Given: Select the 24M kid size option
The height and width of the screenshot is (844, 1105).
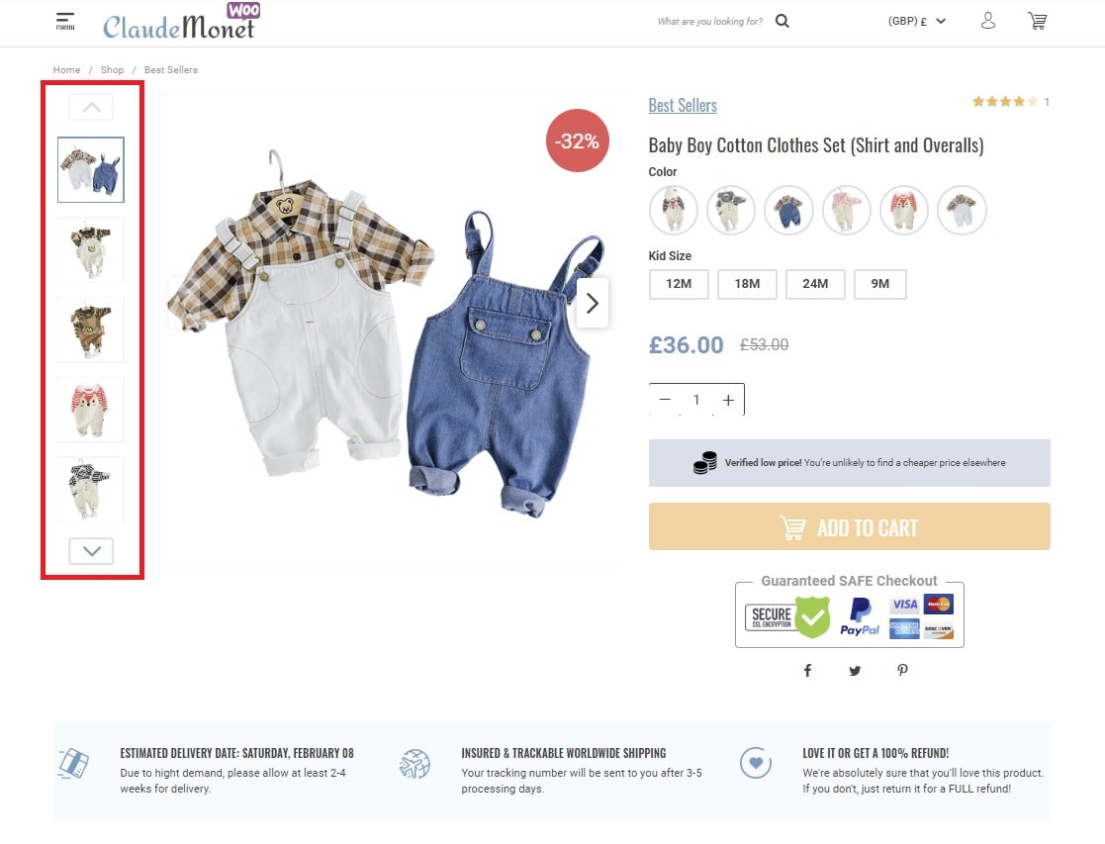Looking at the screenshot, I should pyautogui.click(x=815, y=283).
